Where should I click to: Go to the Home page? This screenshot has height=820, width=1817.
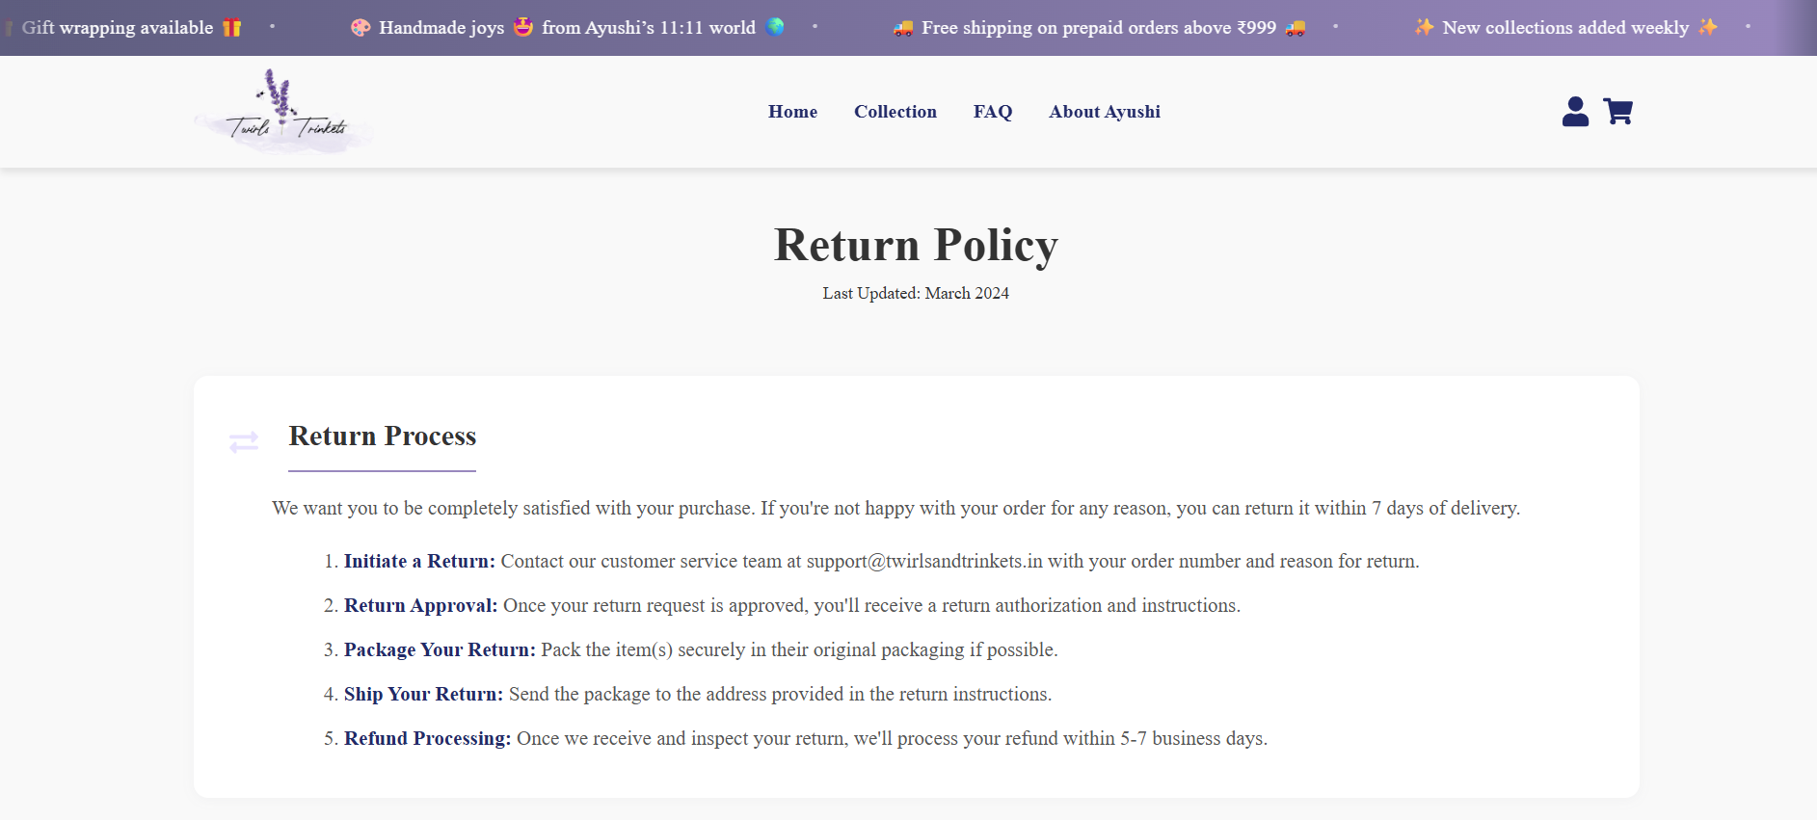pyautogui.click(x=792, y=112)
